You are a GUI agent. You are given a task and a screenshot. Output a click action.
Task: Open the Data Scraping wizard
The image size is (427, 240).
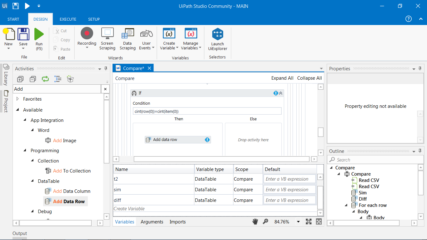point(128,34)
